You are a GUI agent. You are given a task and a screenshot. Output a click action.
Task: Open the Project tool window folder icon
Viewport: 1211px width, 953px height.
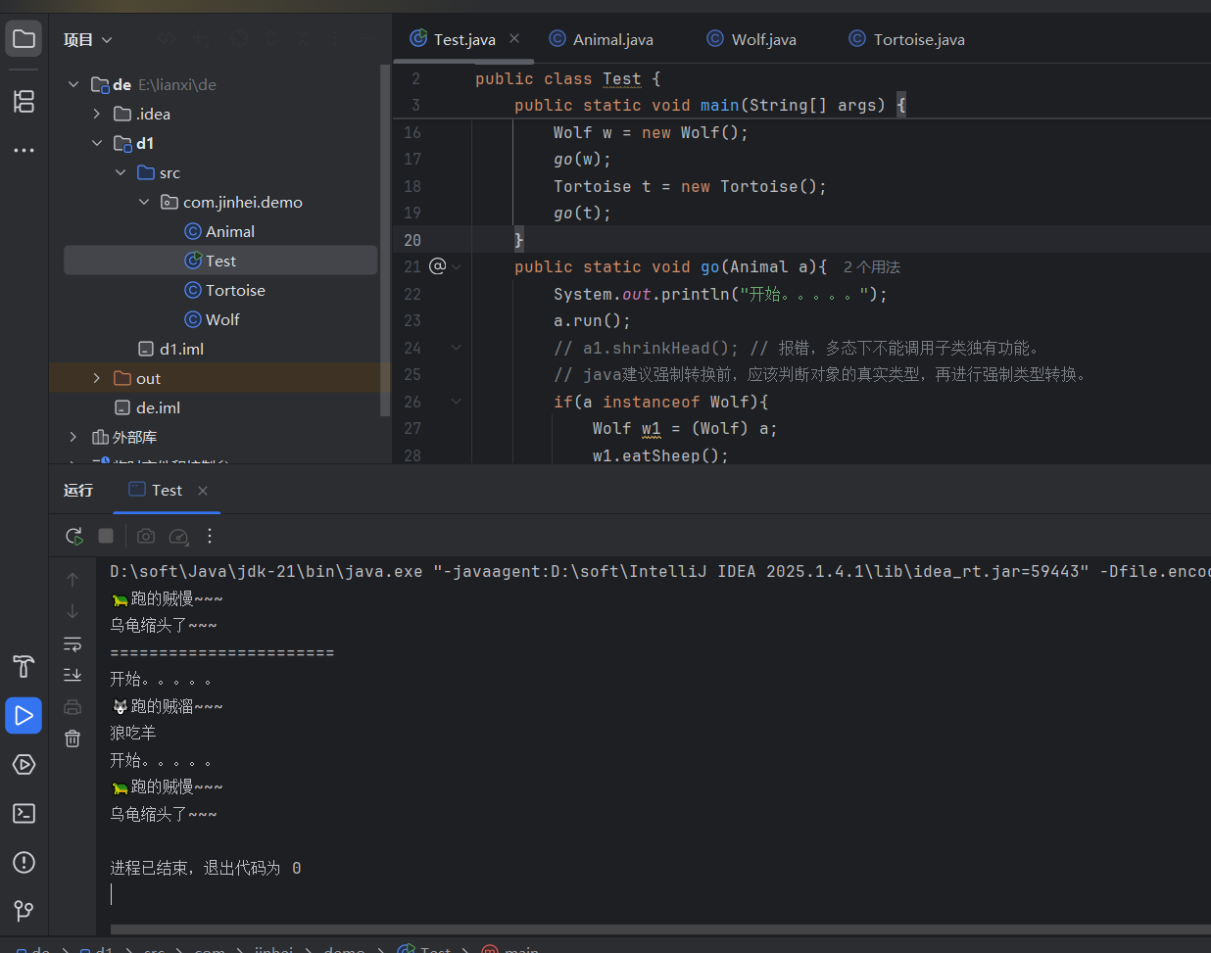click(24, 39)
